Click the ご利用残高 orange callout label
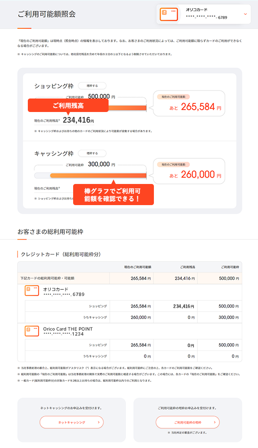This screenshot has width=258, height=448. click(68, 105)
